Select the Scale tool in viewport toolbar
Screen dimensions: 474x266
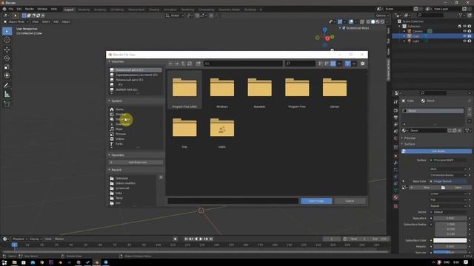[7, 67]
